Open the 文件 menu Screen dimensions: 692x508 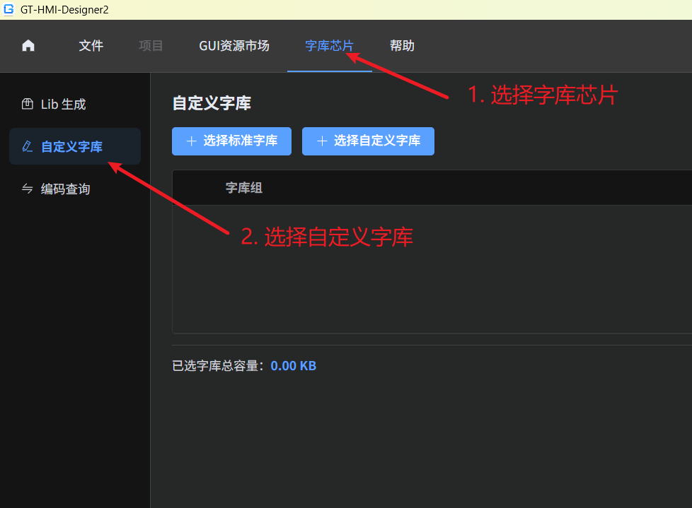(x=91, y=45)
